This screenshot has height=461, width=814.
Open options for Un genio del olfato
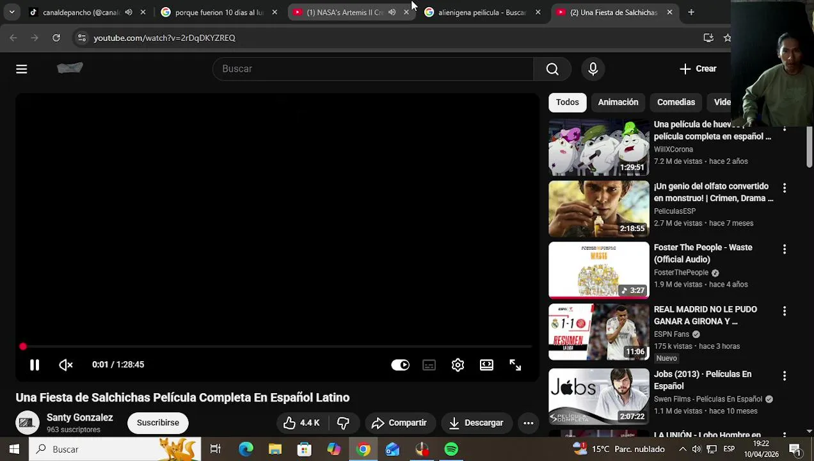784,188
